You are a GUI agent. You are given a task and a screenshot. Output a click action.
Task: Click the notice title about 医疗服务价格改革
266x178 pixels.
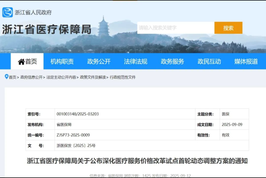[x=137, y=161]
